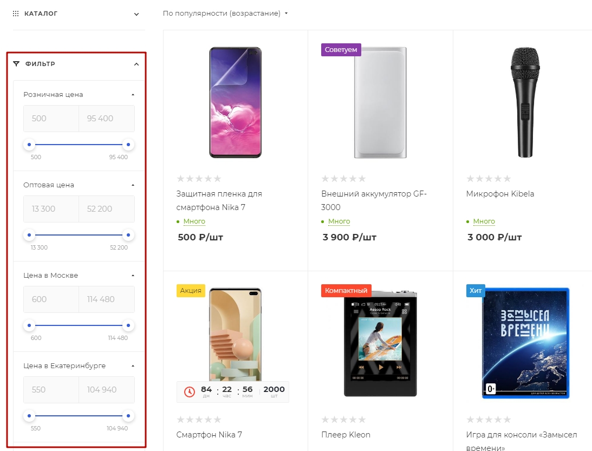The height and width of the screenshot is (451, 592).
Task: Click the yellow "Акция" badge
Action: [x=191, y=291]
